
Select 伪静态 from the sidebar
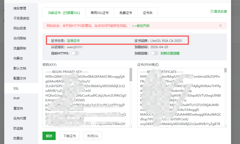pyautogui.click(x=18, y=58)
